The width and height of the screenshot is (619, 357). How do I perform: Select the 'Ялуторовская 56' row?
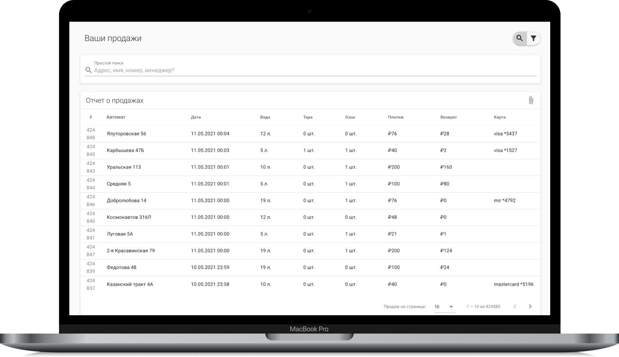pyautogui.click(x=310, y=134)
